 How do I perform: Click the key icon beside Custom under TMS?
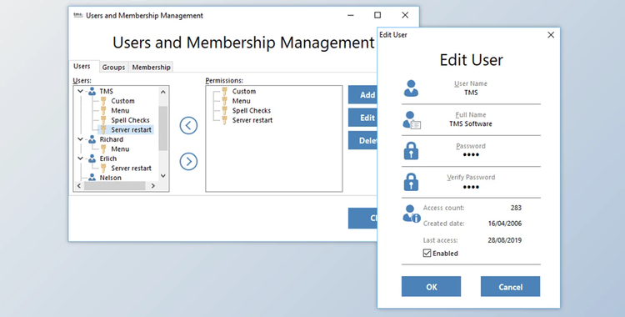click(103, 101)
